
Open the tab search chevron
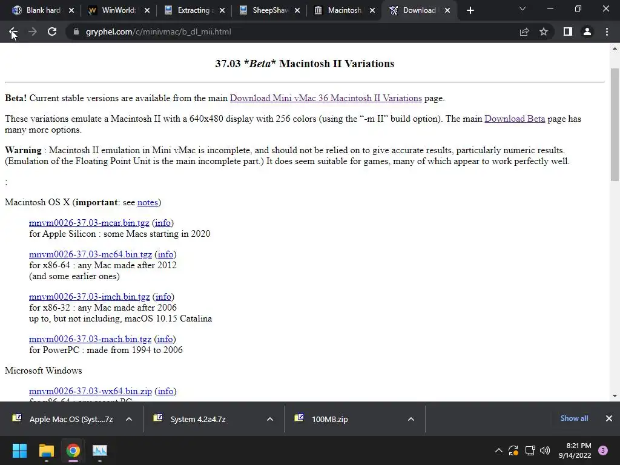point(523,8)
